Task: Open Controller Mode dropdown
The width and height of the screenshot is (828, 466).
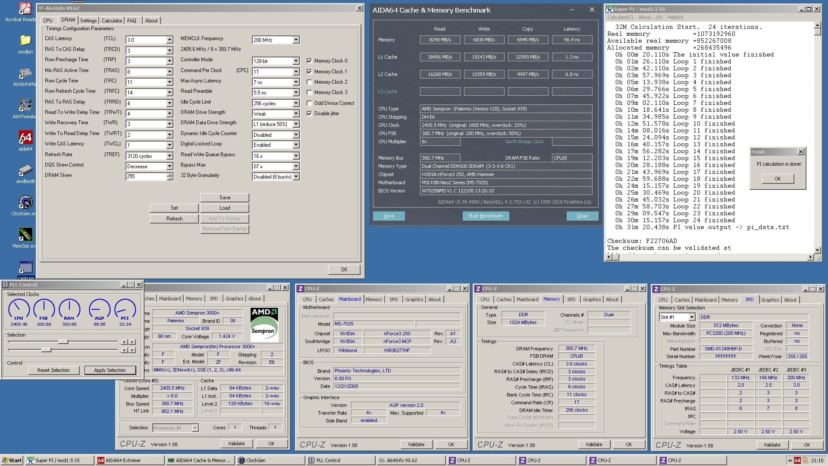Action: coord(296,61)
